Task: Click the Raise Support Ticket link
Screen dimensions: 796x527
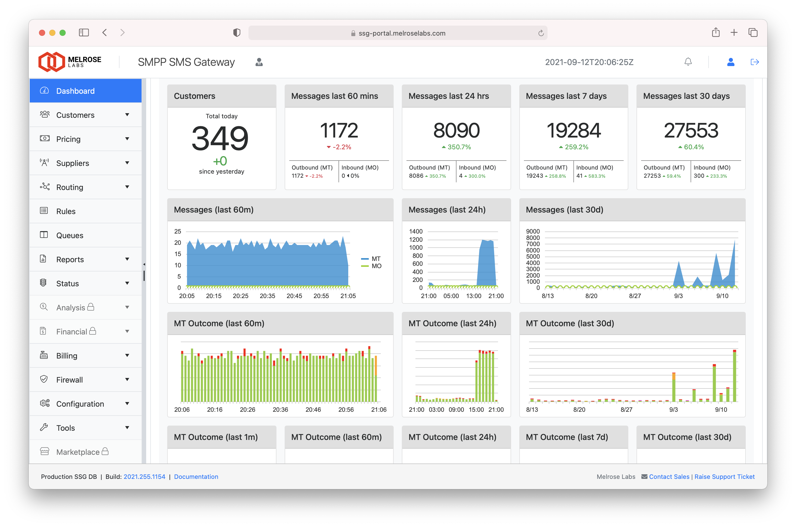Action: [x=724, y=477]
